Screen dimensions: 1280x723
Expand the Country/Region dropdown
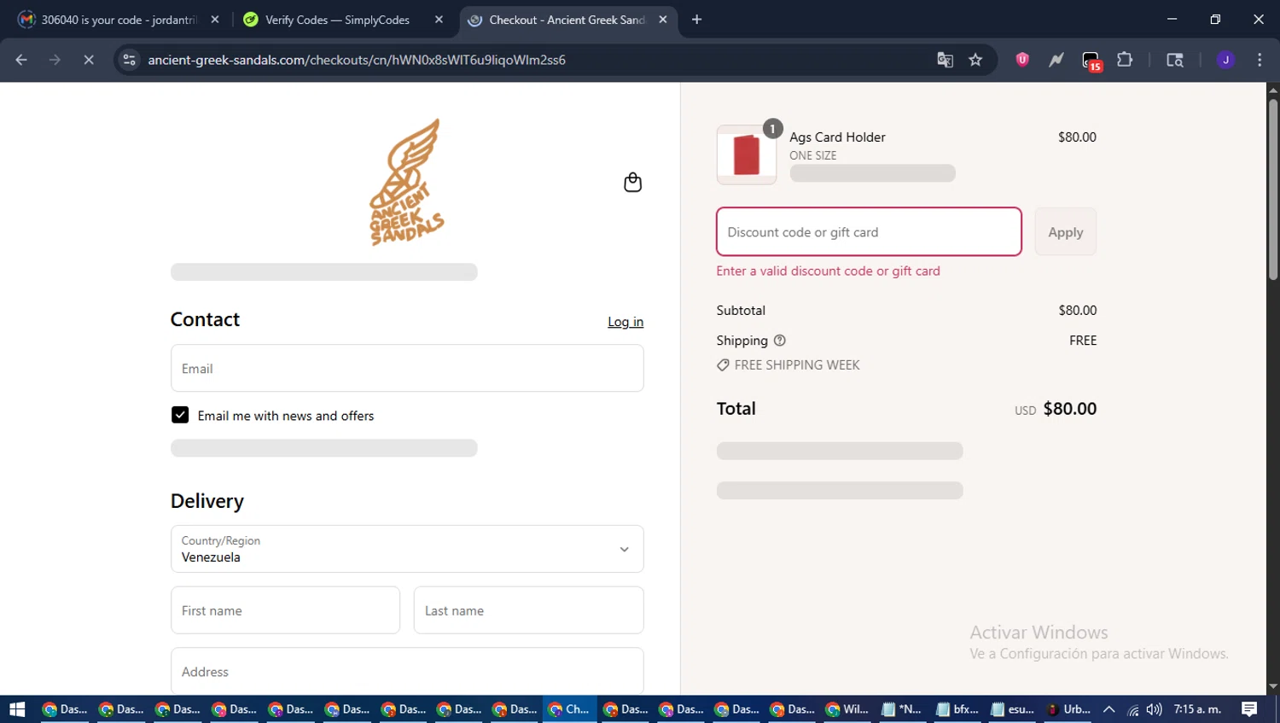tap(407, 549)
